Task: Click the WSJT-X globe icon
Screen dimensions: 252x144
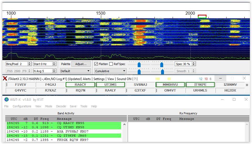Action: 6,100
